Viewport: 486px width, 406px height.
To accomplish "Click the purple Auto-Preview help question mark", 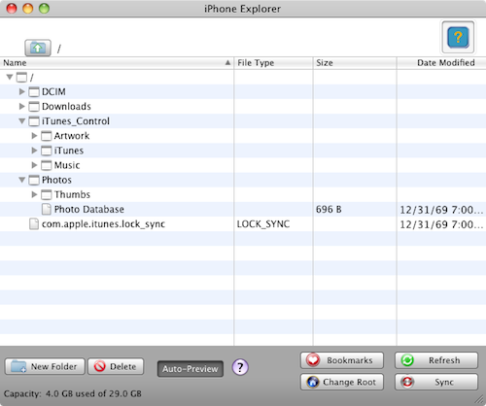I will coord(240,367).
